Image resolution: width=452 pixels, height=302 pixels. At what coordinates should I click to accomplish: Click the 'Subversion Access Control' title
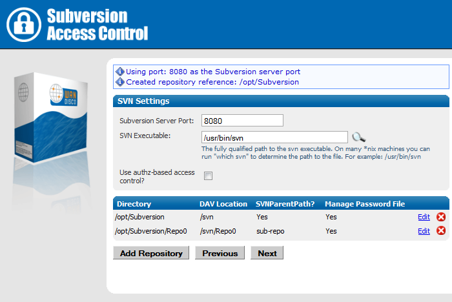coord(97,25)
